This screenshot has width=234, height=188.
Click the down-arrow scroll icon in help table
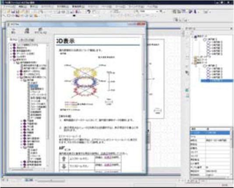[64, 166]
